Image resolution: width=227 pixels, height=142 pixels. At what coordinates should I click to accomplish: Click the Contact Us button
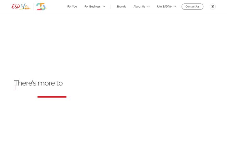(x=192, y=7)
